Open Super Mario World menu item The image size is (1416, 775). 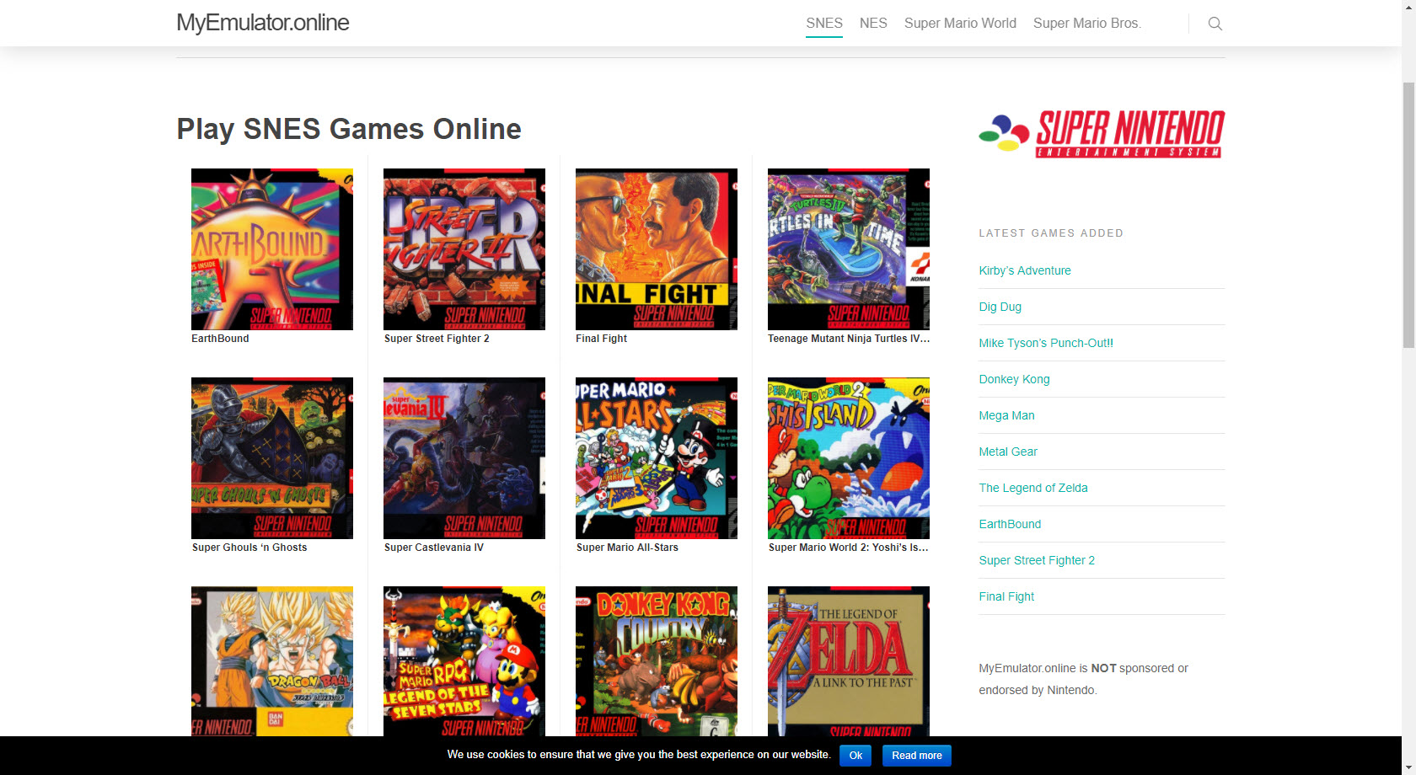(x=960, y=24)
